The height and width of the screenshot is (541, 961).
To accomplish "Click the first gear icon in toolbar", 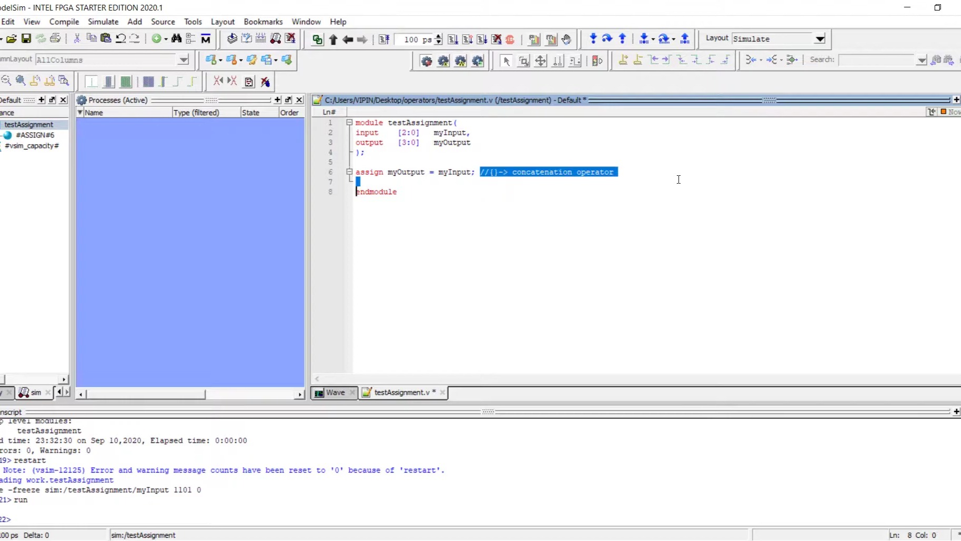I will coord(426,61).
